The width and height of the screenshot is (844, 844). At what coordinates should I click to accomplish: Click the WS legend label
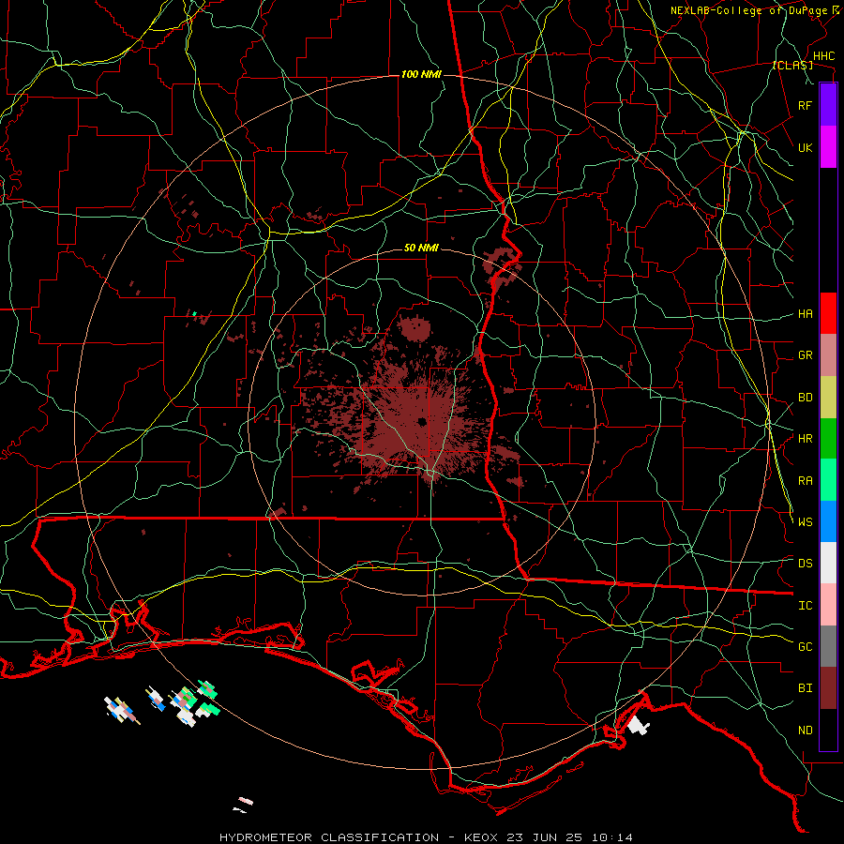pos(805,522)
